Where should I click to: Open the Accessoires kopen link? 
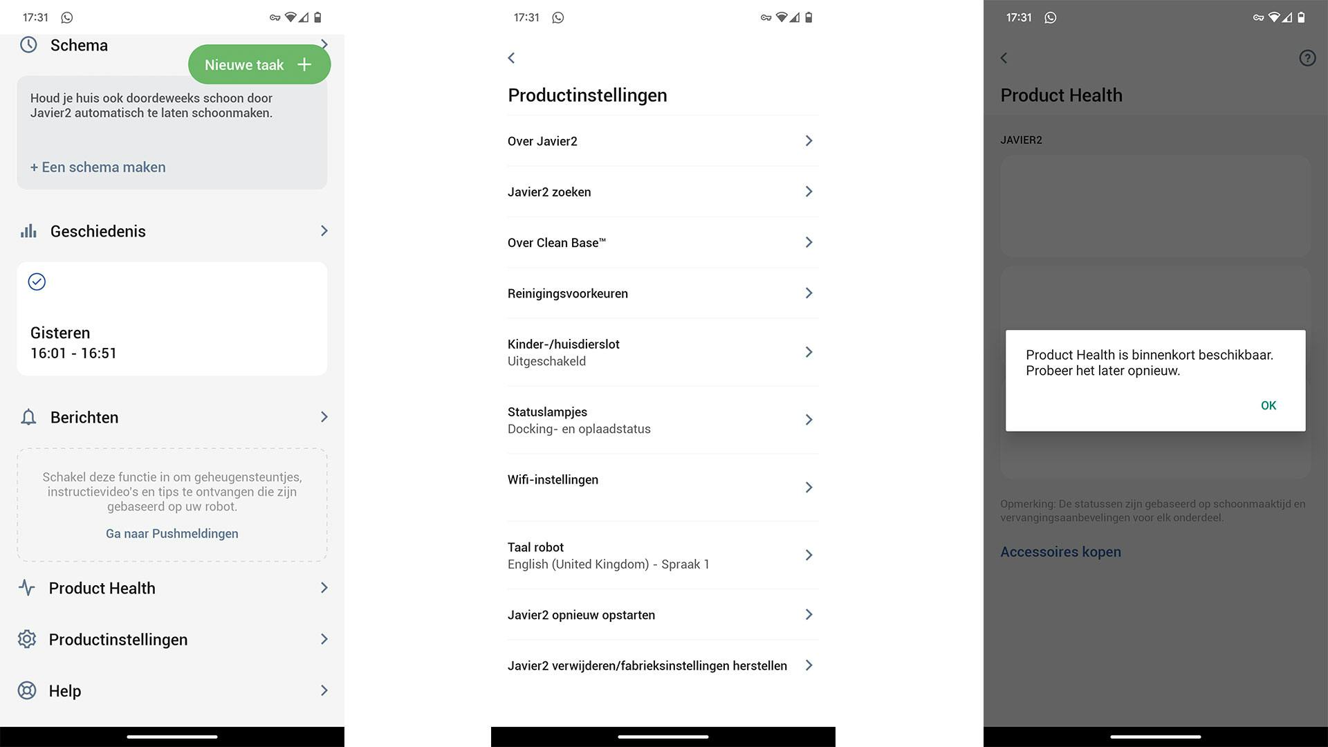click(x=1060, y=552)
